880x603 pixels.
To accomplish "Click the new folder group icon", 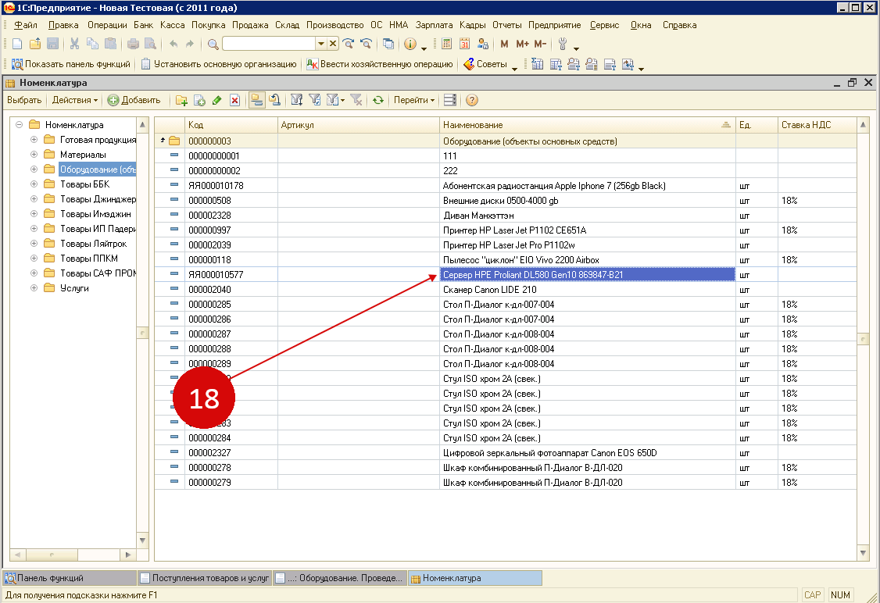I will coord(181,100).
